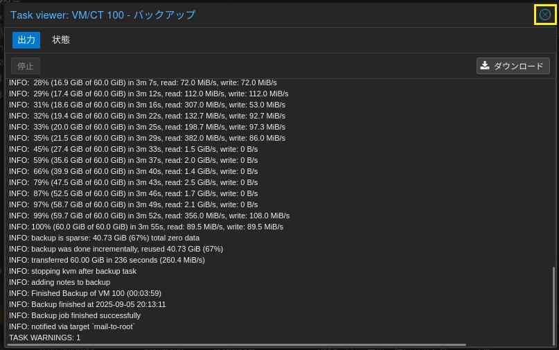Select 'backup is sparse: 40.73 GiB' line
Screen dimensions: 559x350
click(104, 238)
